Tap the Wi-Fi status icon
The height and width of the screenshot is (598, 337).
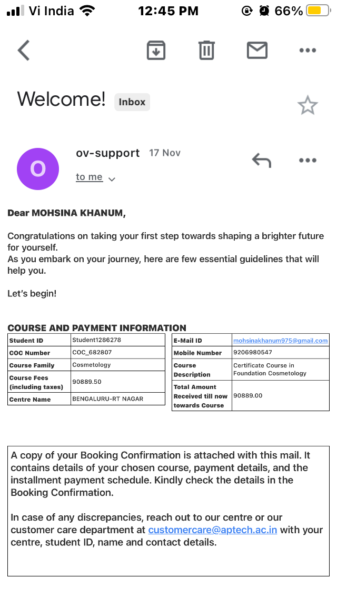[x=87, y=11]
